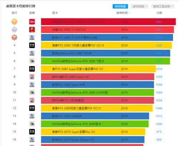Click the Galax logo beside RTX 2080 GAMER
179x146 pixels.
tap(32, 116)
